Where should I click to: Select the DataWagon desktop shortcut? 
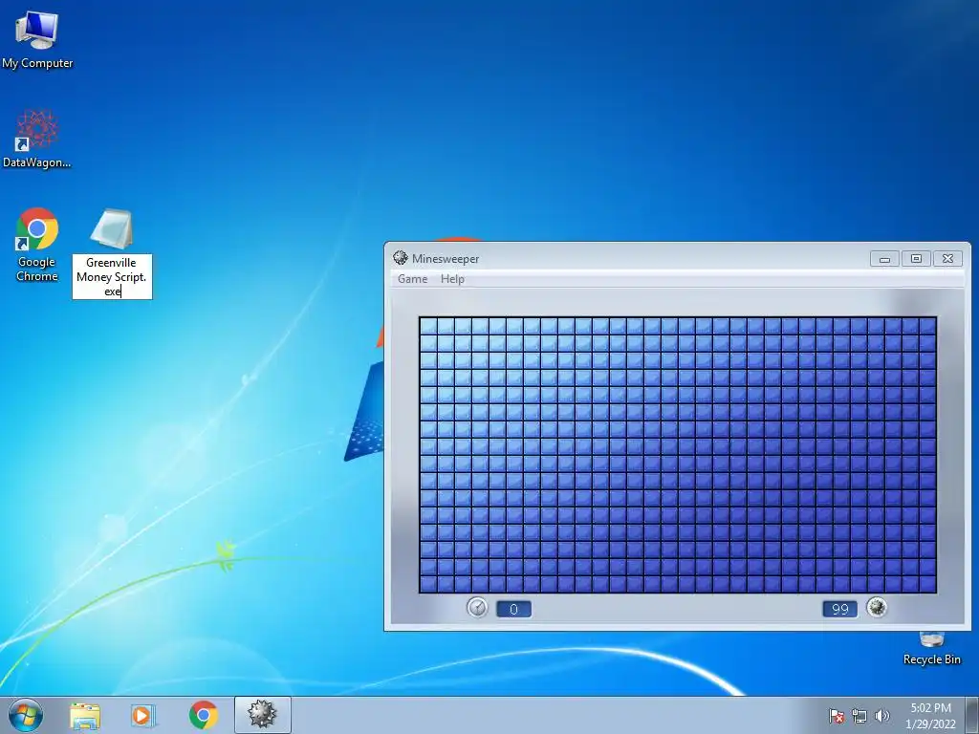(x=37, y=139)
